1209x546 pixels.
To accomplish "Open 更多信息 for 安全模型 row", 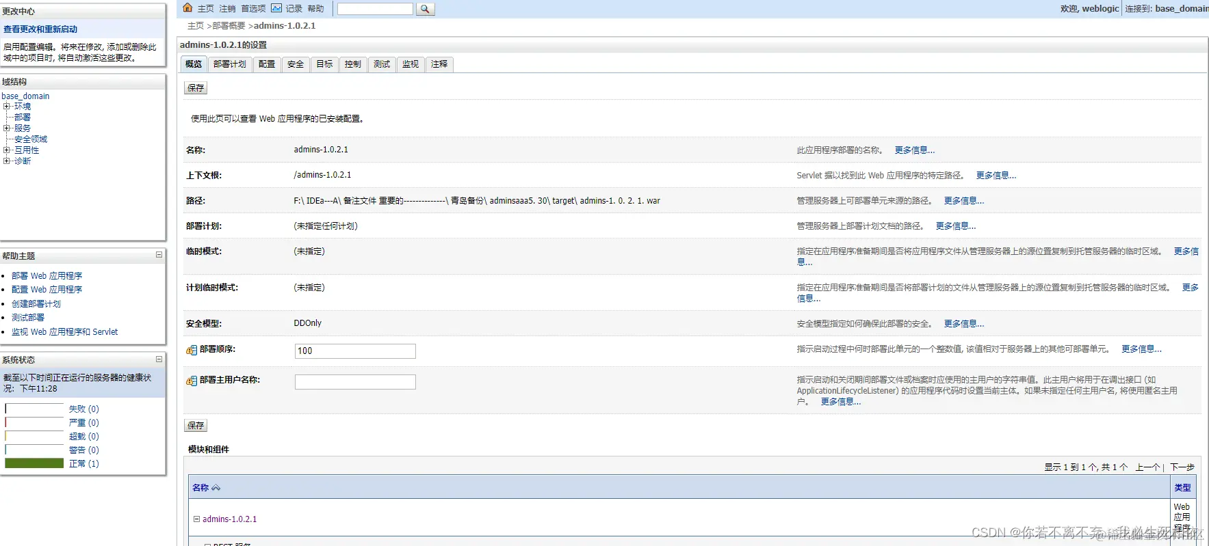I will click(963, 324).
